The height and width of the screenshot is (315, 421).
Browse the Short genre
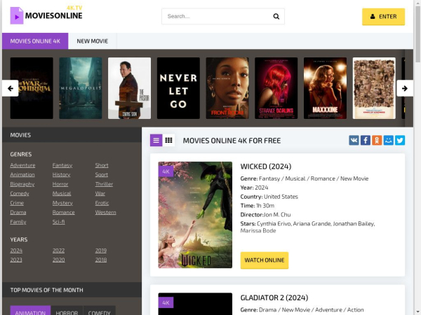[x=102, y=165]
